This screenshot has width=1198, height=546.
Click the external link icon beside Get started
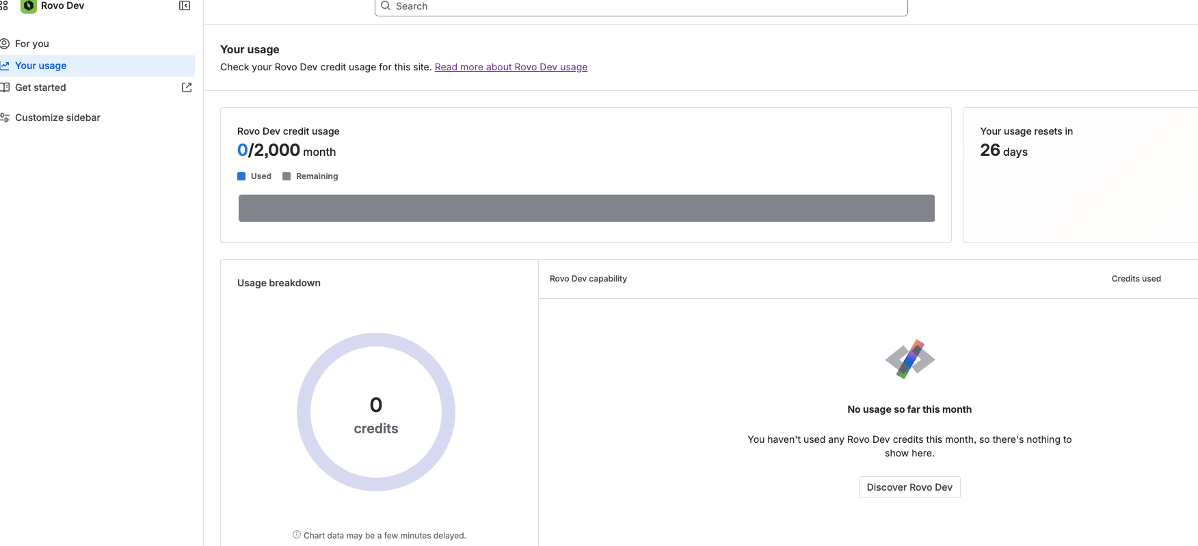pos(187,87)
